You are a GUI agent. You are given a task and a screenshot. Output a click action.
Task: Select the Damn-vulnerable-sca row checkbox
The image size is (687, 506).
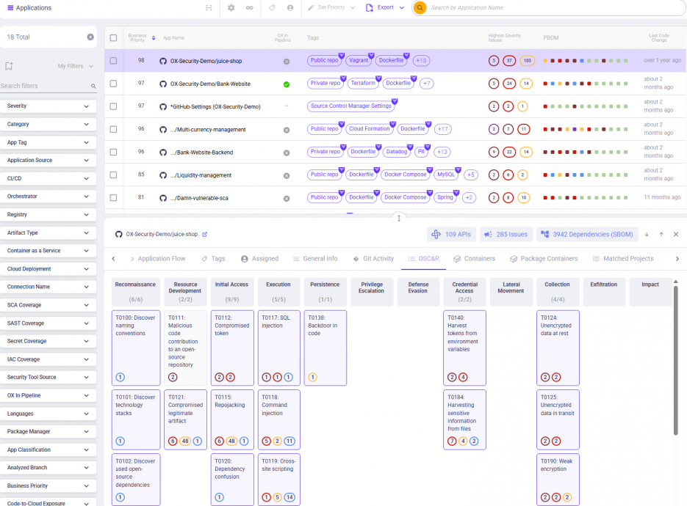[x=113, y=197]
